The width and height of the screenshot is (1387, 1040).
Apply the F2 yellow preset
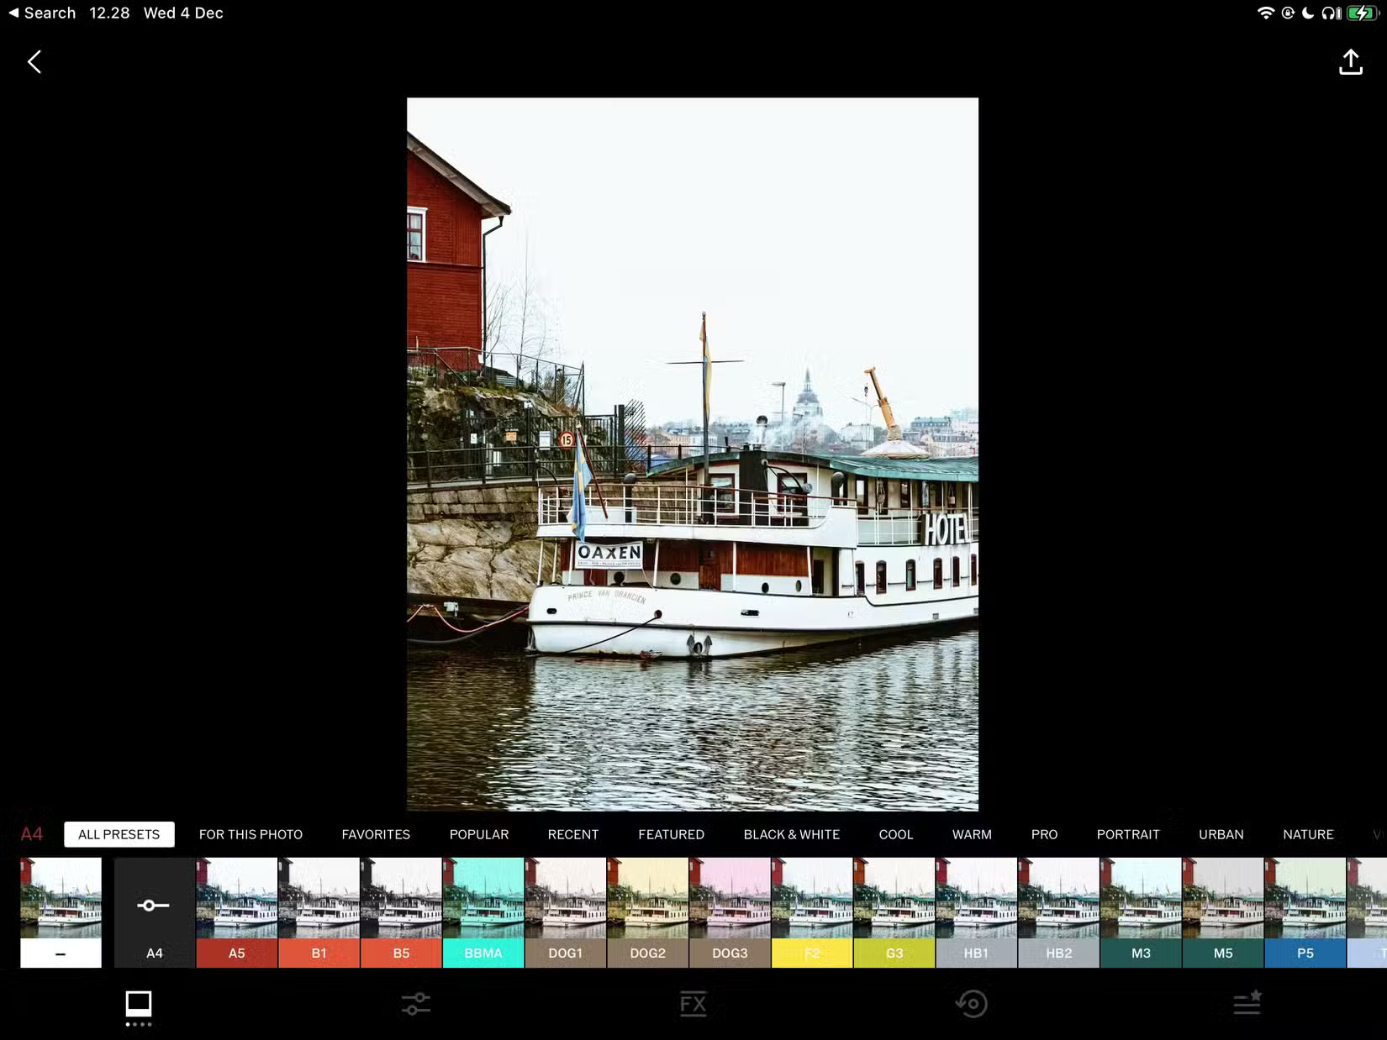click(811, 912)
